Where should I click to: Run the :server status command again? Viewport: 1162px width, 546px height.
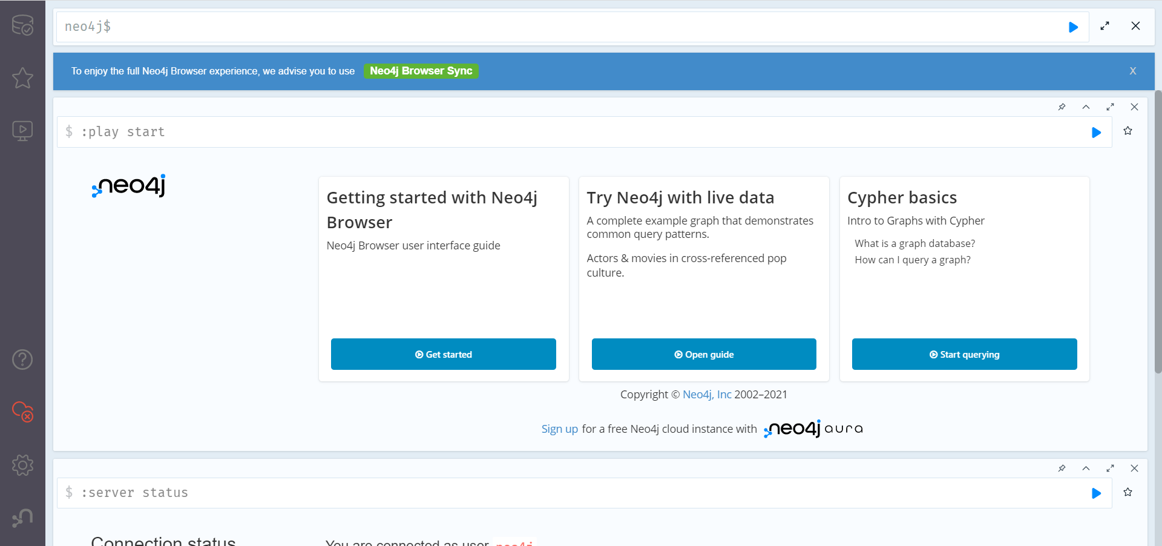coord(1097,493)
